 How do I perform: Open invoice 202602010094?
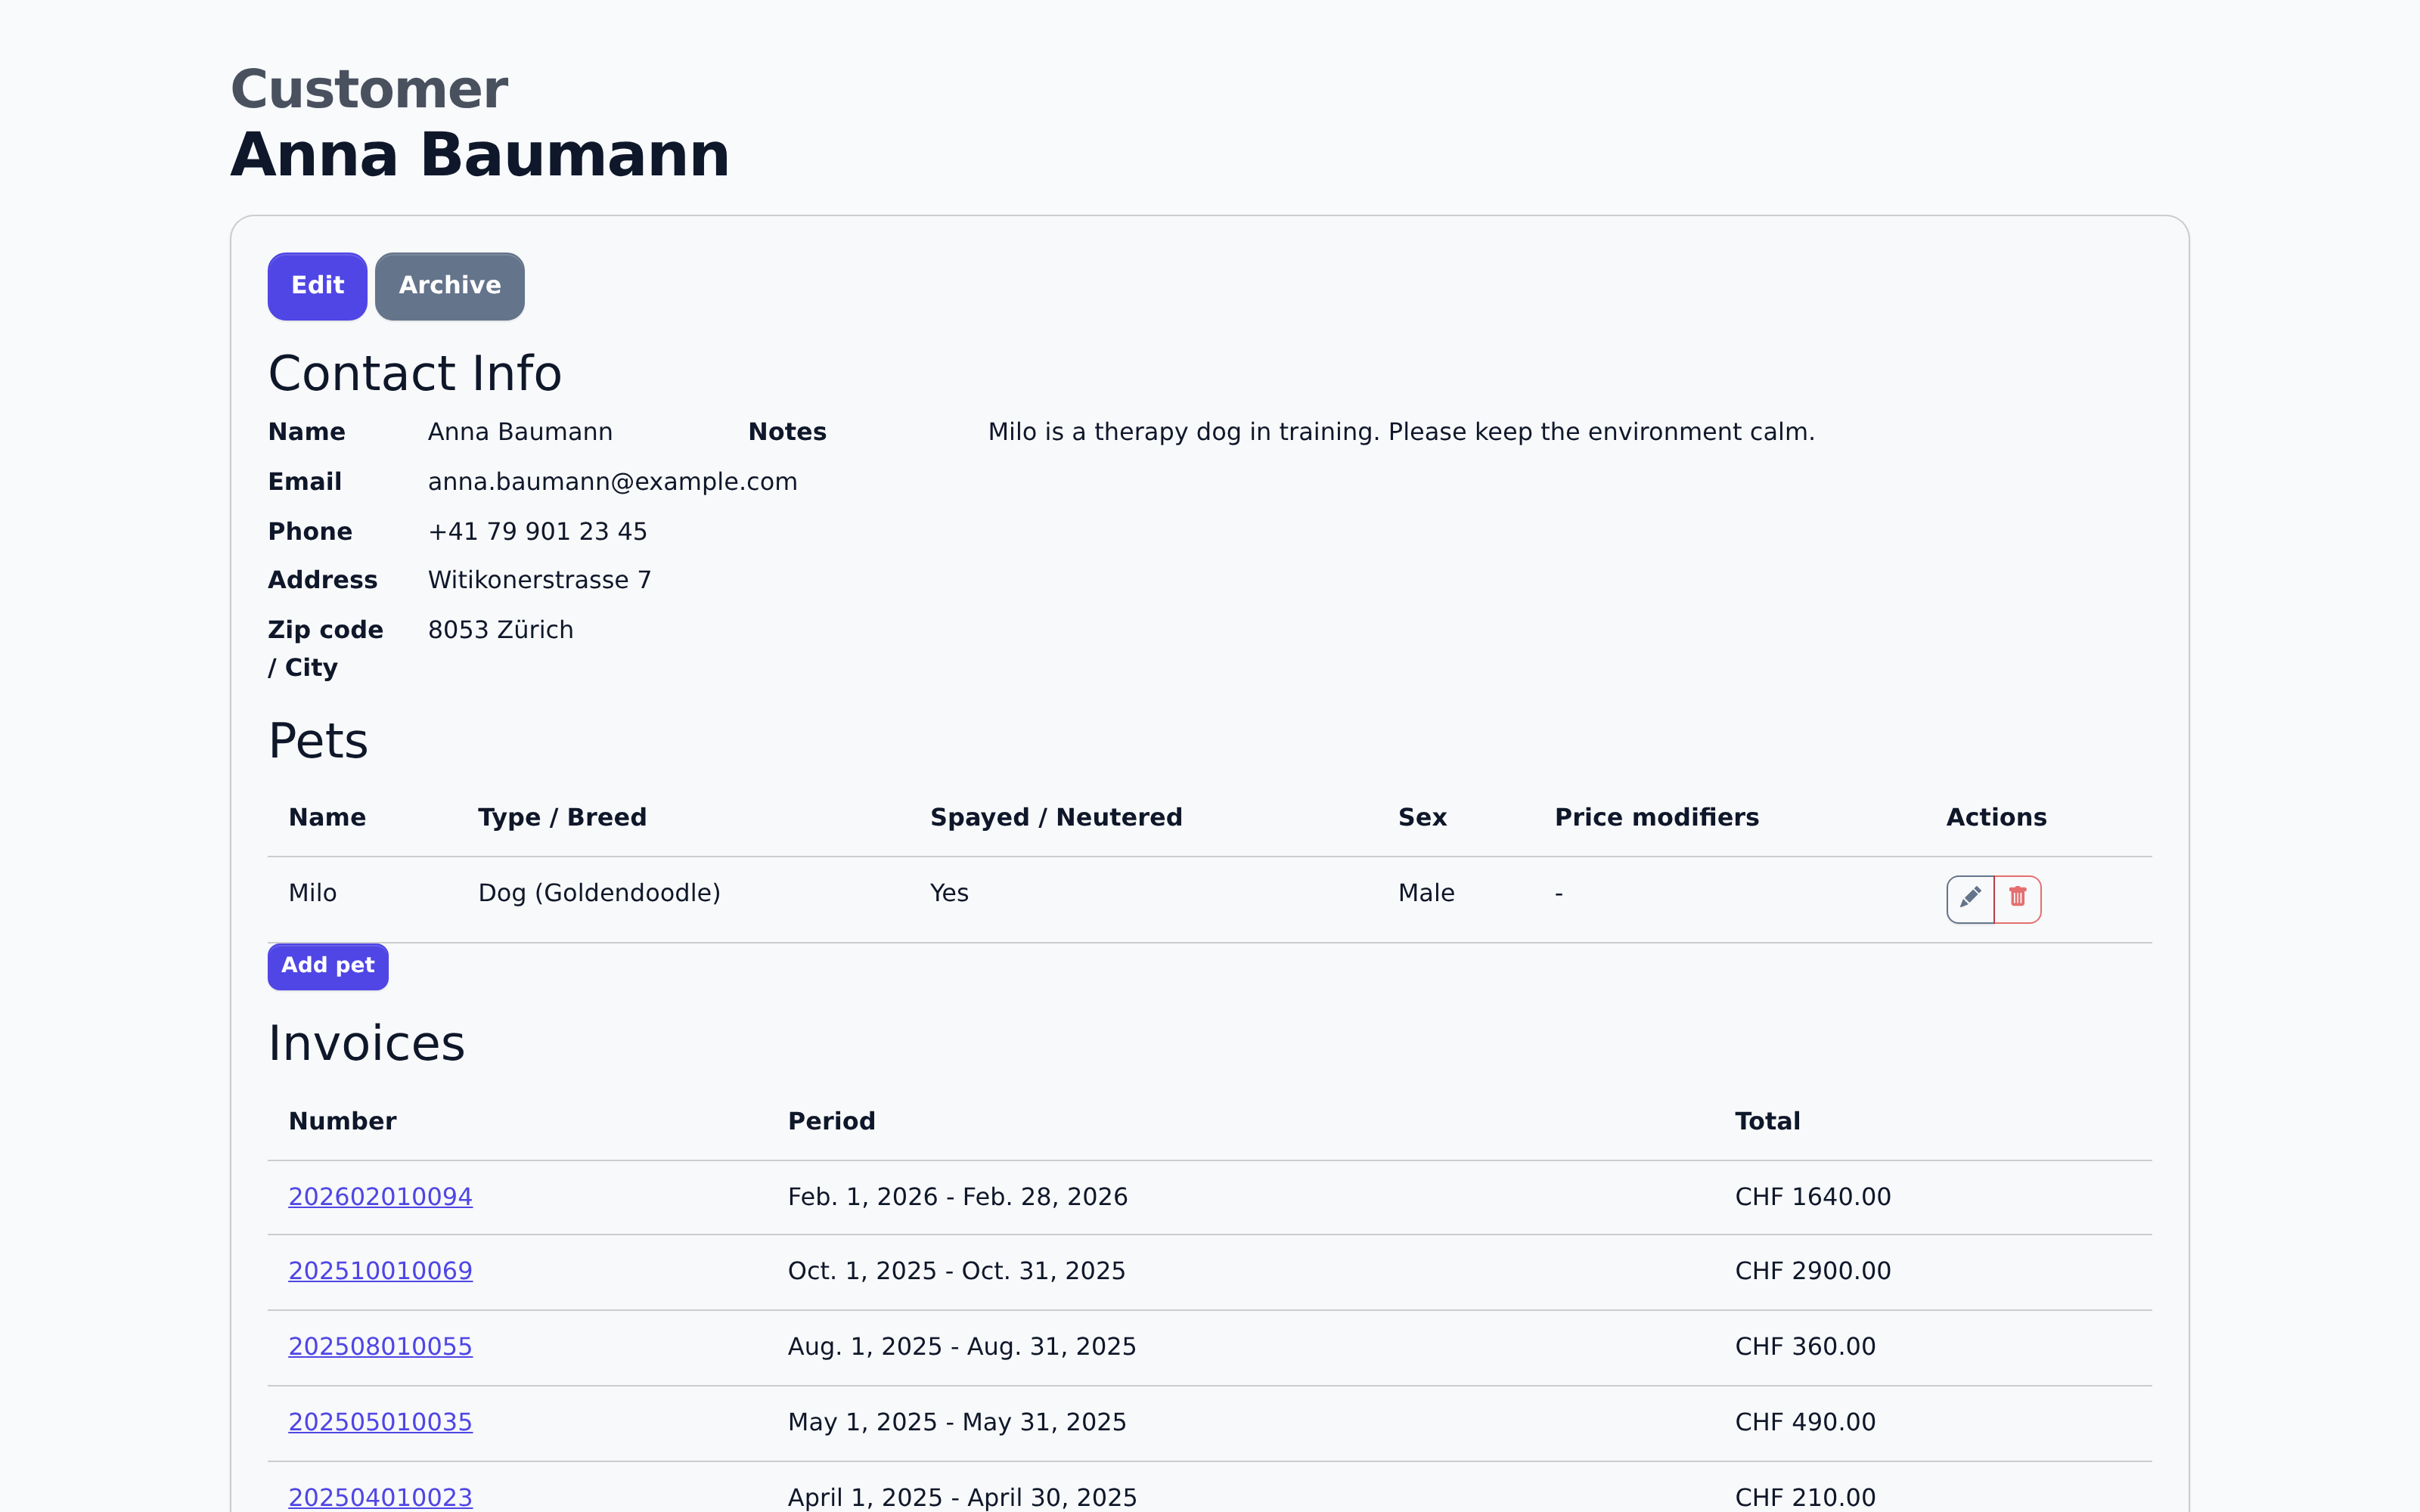380,1196
